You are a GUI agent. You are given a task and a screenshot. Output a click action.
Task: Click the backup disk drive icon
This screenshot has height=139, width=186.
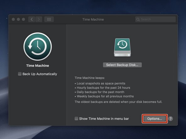pyautogui.click(x=122, y=47)
